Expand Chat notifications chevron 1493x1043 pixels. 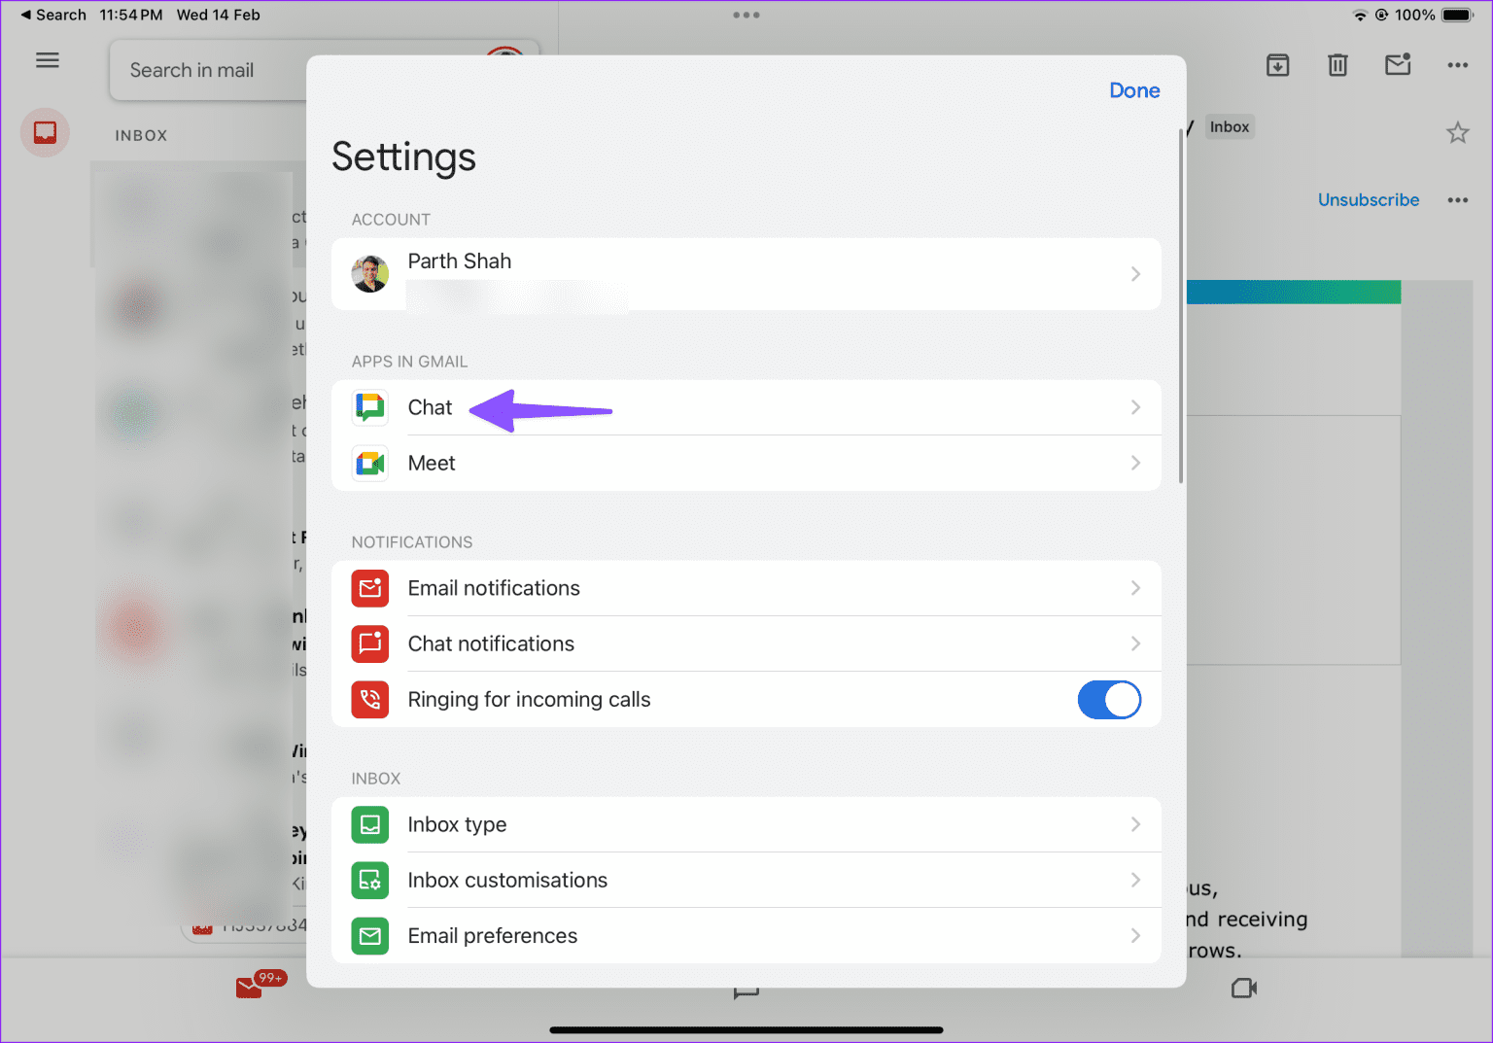click(x=1135, y=643)
